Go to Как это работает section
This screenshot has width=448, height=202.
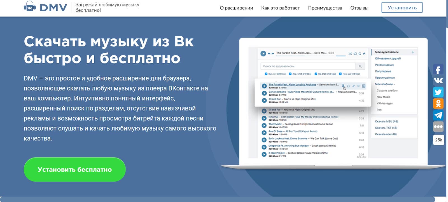(x=281, y=8)
